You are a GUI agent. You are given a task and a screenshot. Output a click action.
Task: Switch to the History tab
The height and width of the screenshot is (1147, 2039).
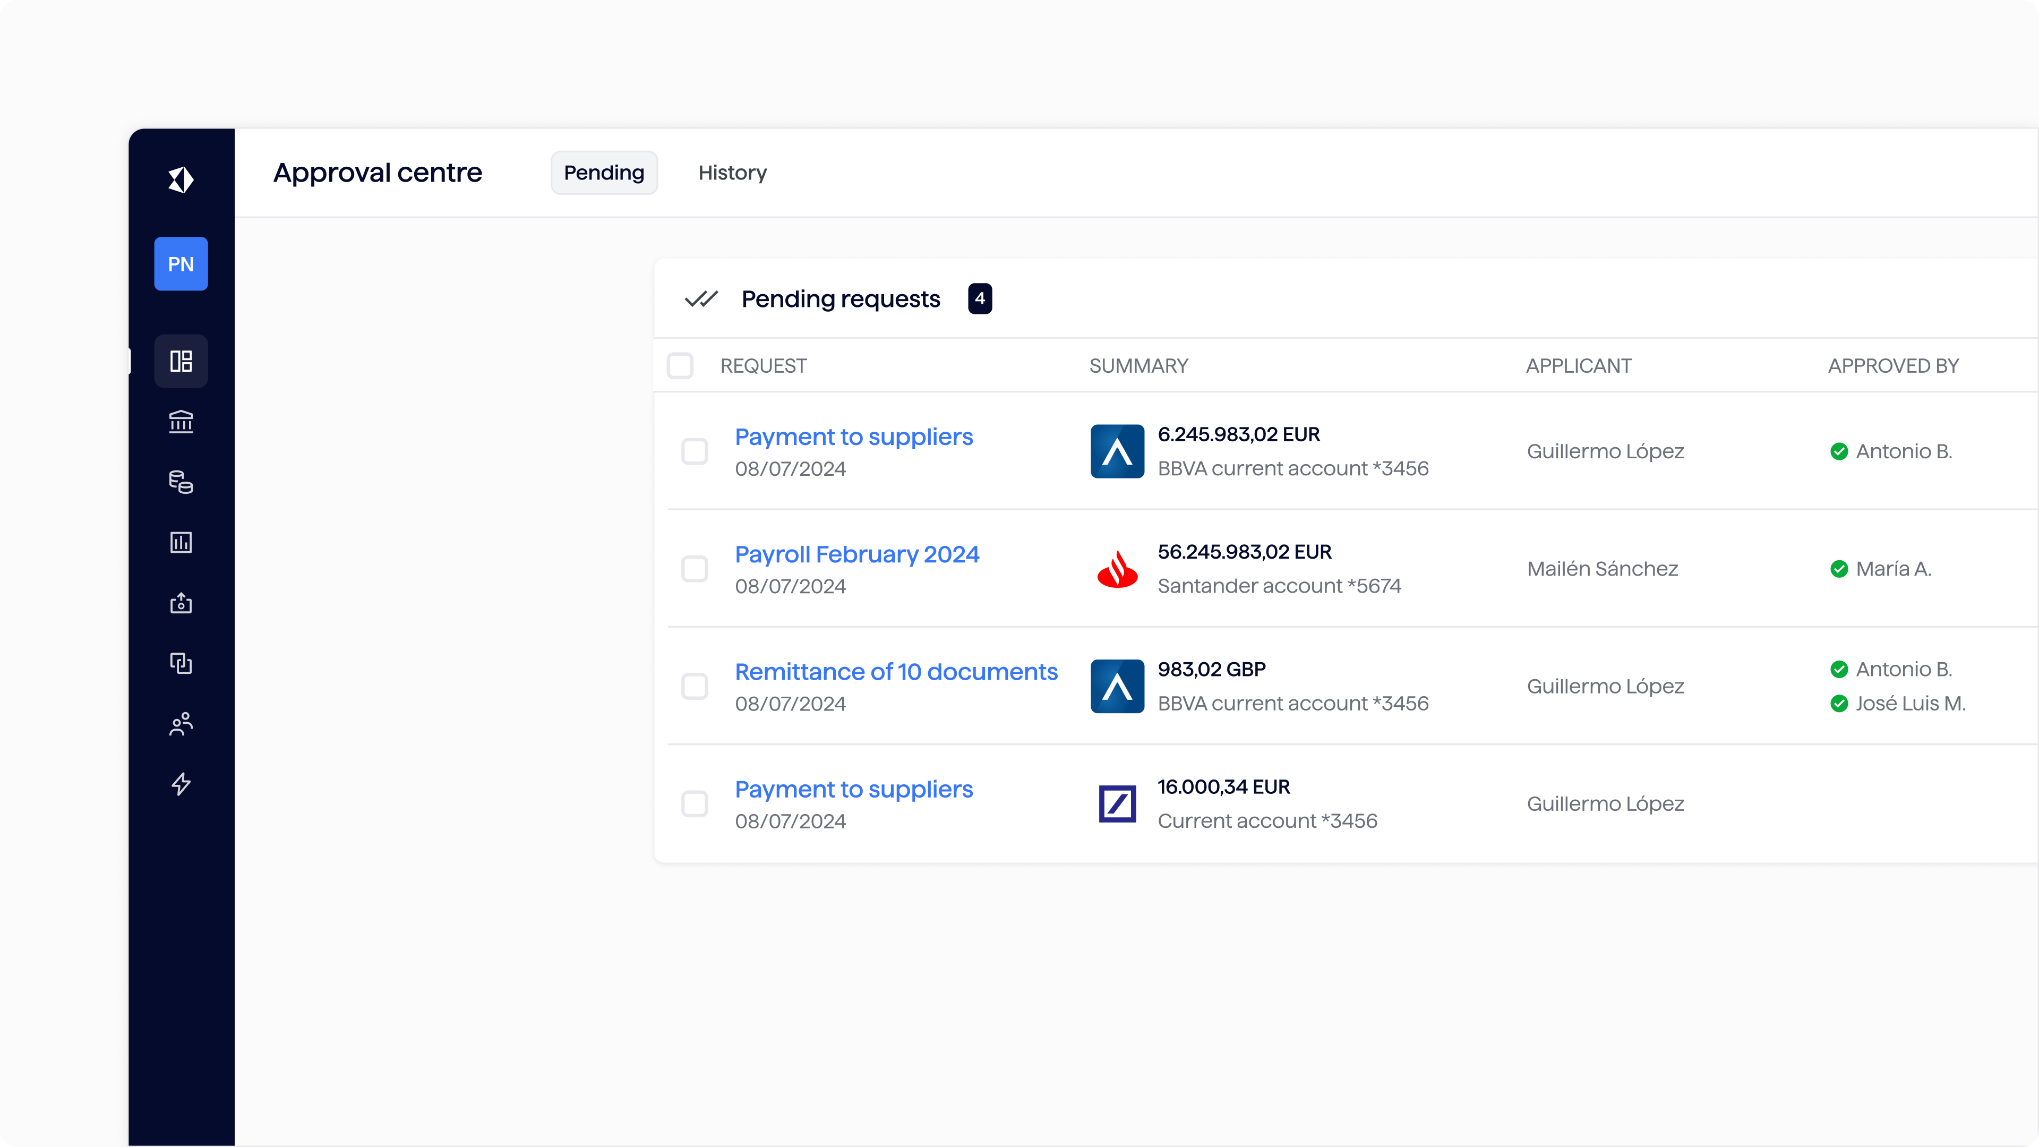[x=732, y=173]
